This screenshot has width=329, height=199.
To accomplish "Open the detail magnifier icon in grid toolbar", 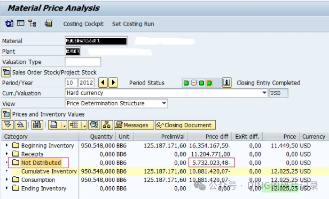I will tap(94, 125).
